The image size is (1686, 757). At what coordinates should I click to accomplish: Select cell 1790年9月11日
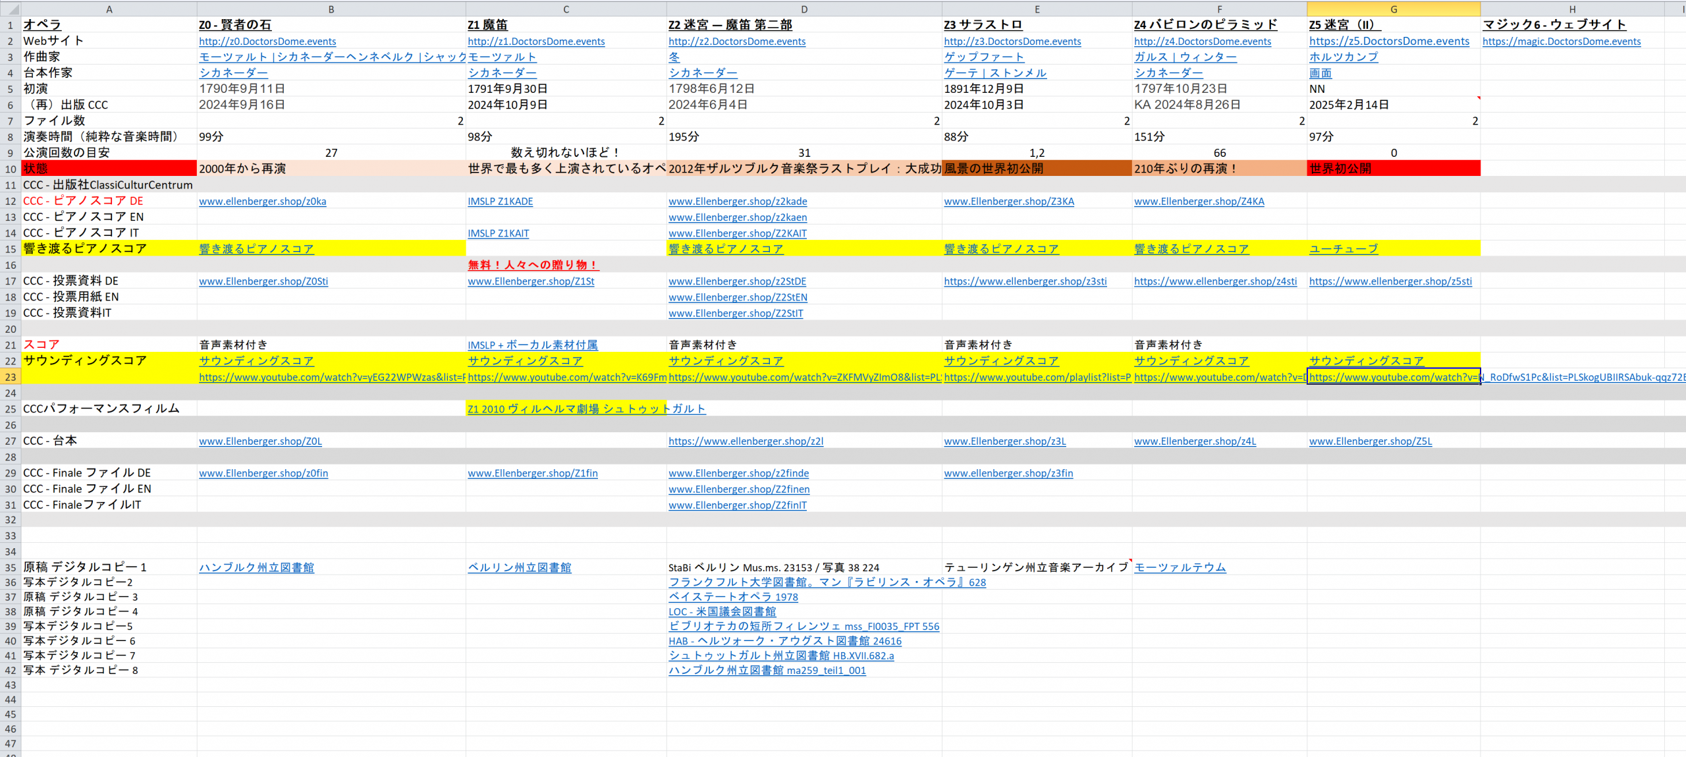331,88
